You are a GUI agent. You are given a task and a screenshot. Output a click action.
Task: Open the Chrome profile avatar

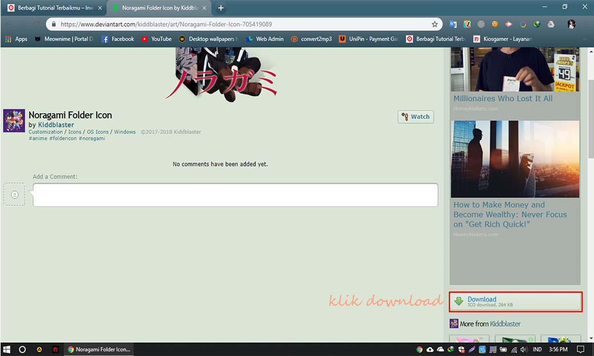tap(571, 24)
